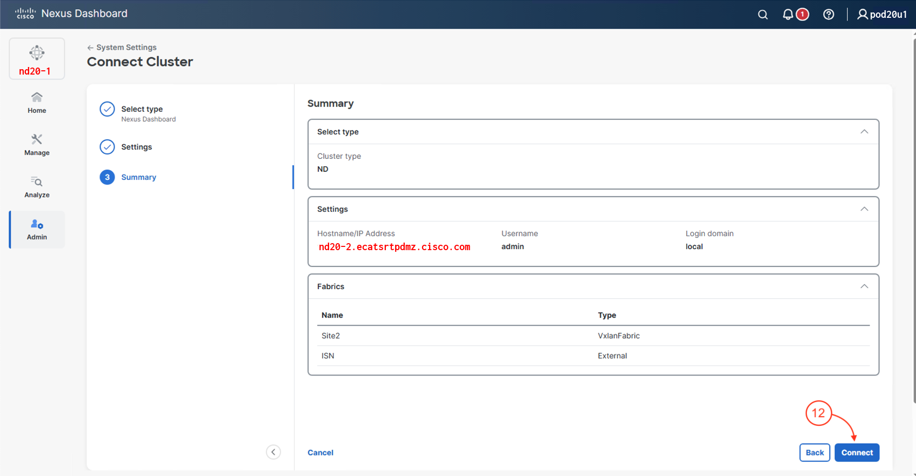Screen dimensions: 916x476
Task: Collapse the Fabrics summary section
Action: click(864, 286)
